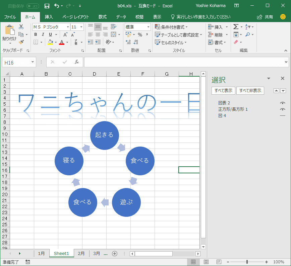Open the Format as Table (テーブルとして書式設定) dropdown

tap(178, 35)
